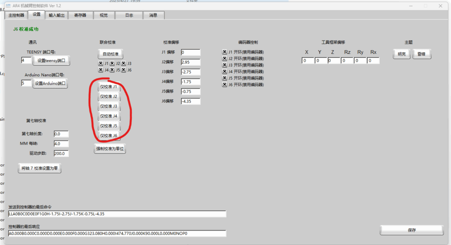
Task: Open the 寄存器 tab
Action: (x=80, y=15)
